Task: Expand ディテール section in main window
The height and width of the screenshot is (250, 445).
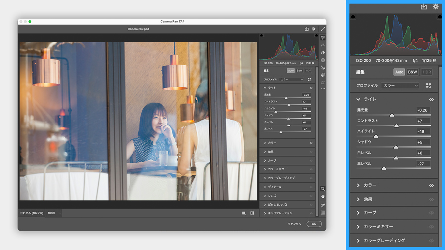Action: pyautogui.click(x=265, y=187)
